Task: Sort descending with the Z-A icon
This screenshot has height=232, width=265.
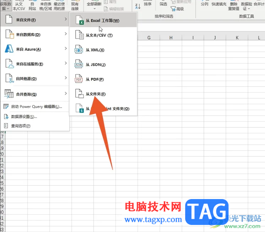Action: tap(138, 6)
